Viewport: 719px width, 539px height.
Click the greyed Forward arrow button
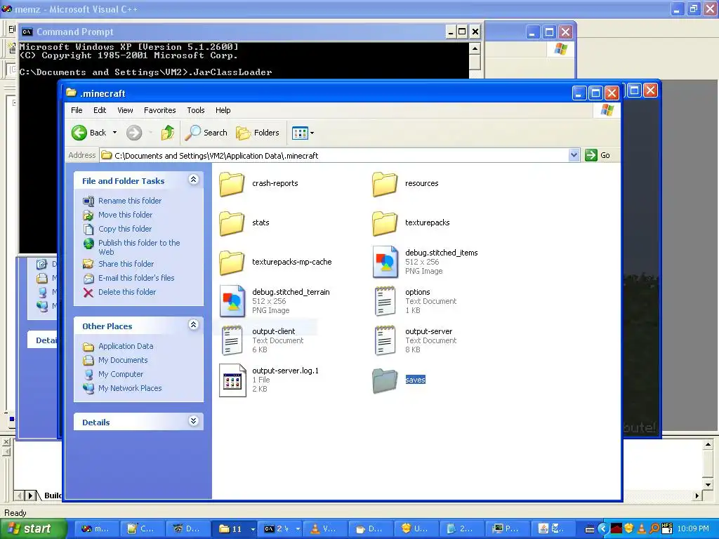(x=134, y=133)
